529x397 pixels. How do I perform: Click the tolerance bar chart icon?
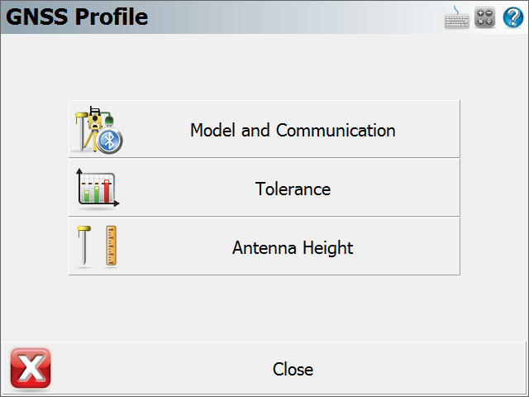point(98,188)
